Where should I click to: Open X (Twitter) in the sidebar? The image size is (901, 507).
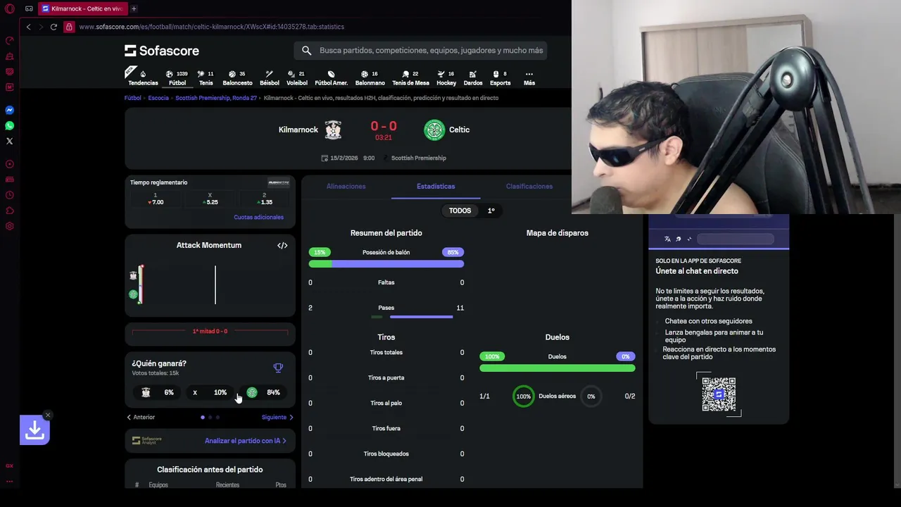point(10,141)
